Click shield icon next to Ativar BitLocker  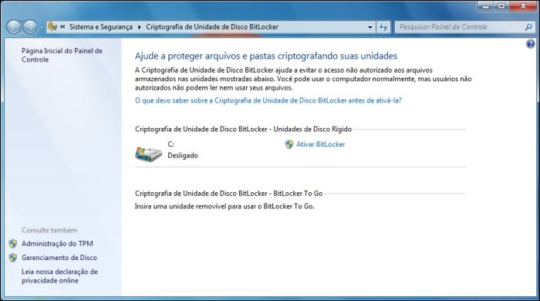[x=289, y=144]
